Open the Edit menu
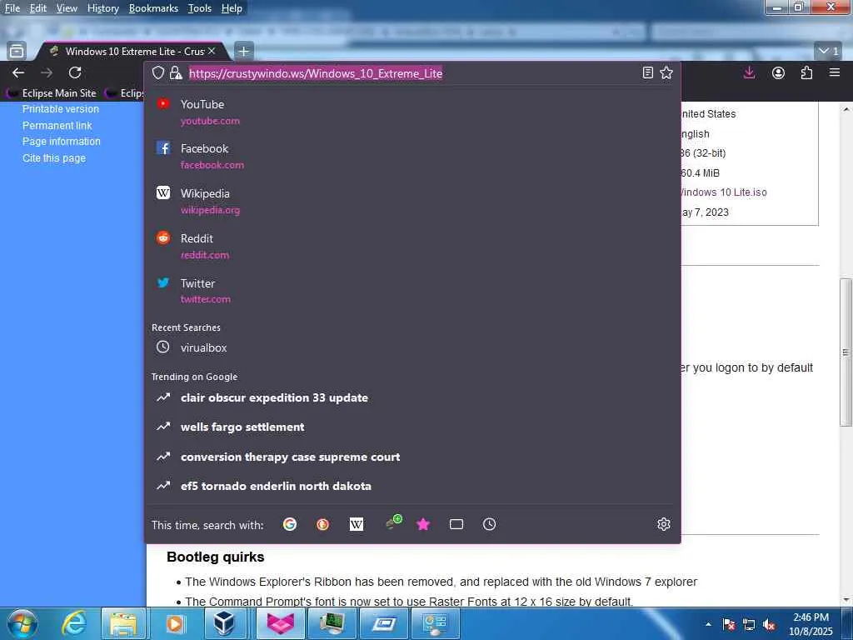Screen dimensions: 853x640 click(x=37, y=8)
